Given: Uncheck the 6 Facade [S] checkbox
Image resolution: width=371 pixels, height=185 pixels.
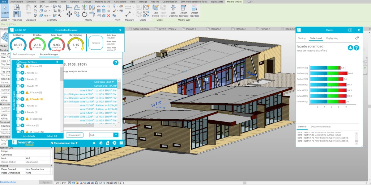Looking at the screenshot, I should point(18,99).
